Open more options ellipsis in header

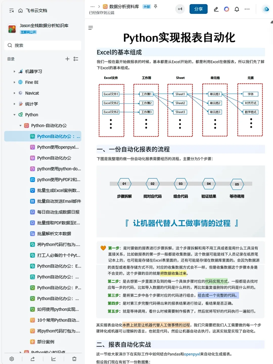(247, 9)
